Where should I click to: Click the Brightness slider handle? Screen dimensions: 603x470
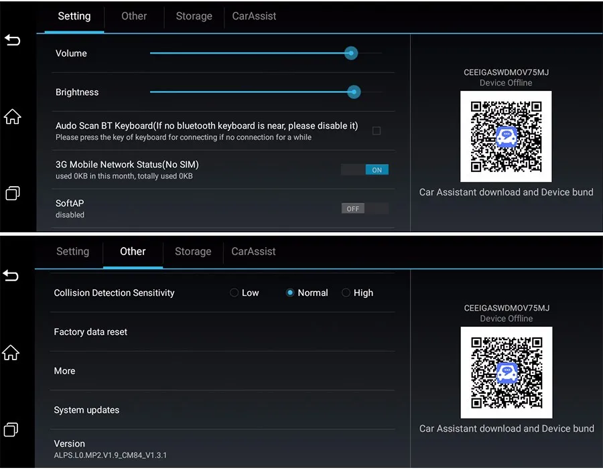(354, 92)
